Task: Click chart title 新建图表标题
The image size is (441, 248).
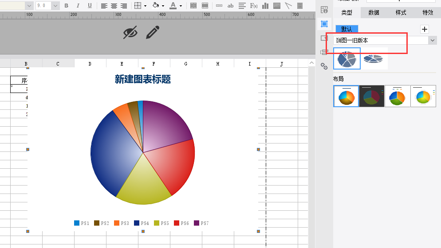Action: point(143,79)
